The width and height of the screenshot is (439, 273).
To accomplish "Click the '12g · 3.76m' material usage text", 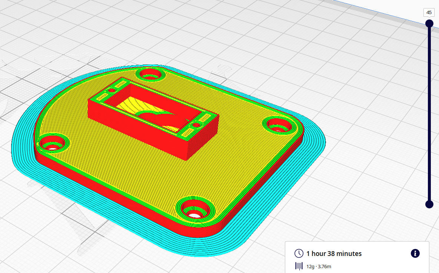I will pyautogui.click(x=319, y=267).
